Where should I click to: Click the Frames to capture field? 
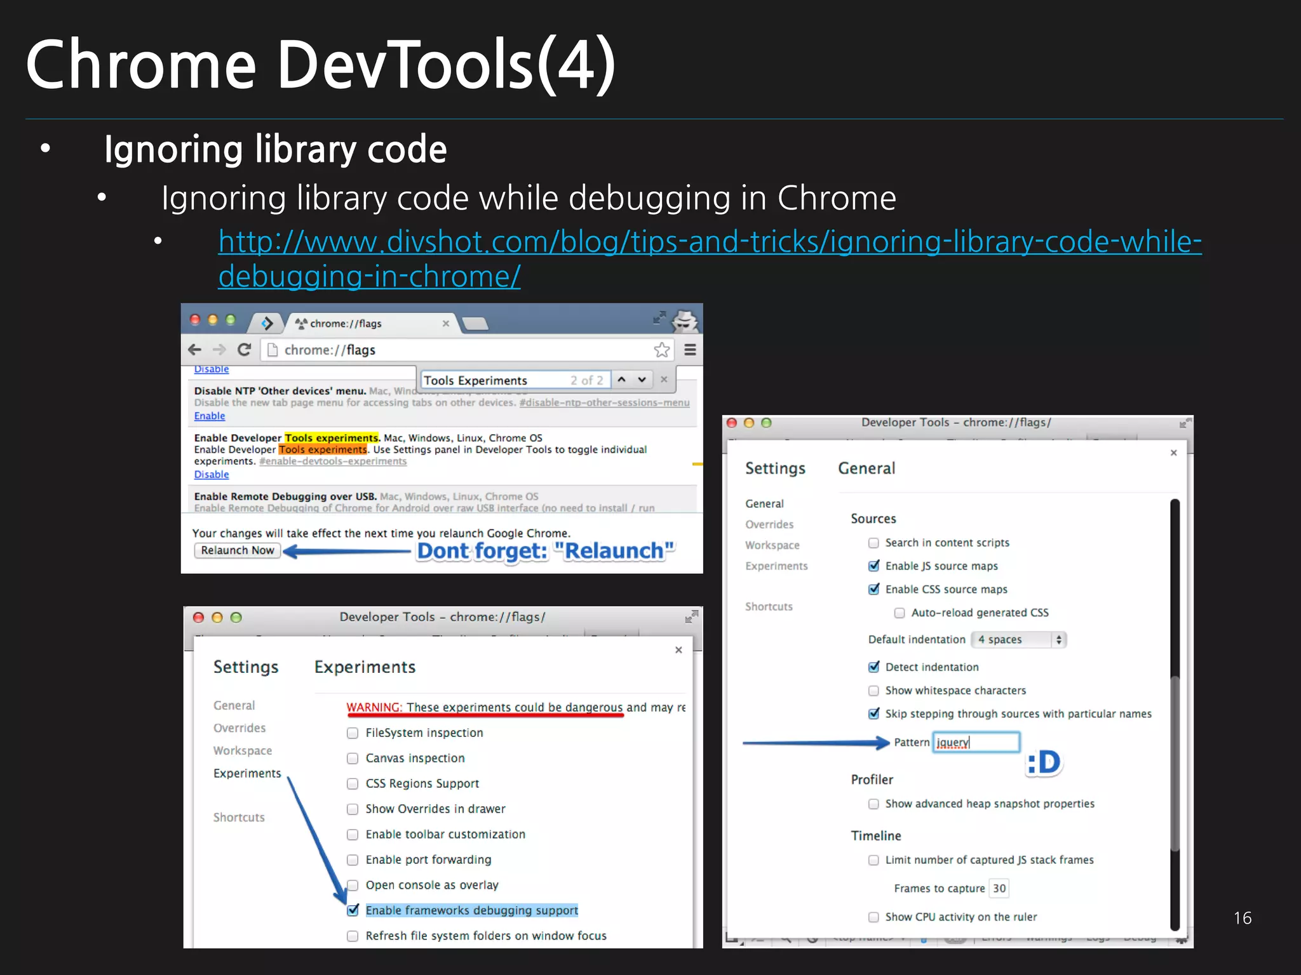999,888
